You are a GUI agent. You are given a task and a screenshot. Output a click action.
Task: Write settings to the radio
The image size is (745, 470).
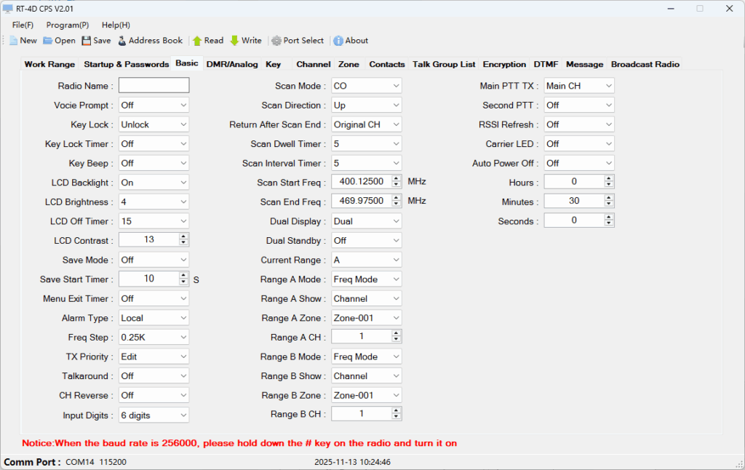(245, 41)
